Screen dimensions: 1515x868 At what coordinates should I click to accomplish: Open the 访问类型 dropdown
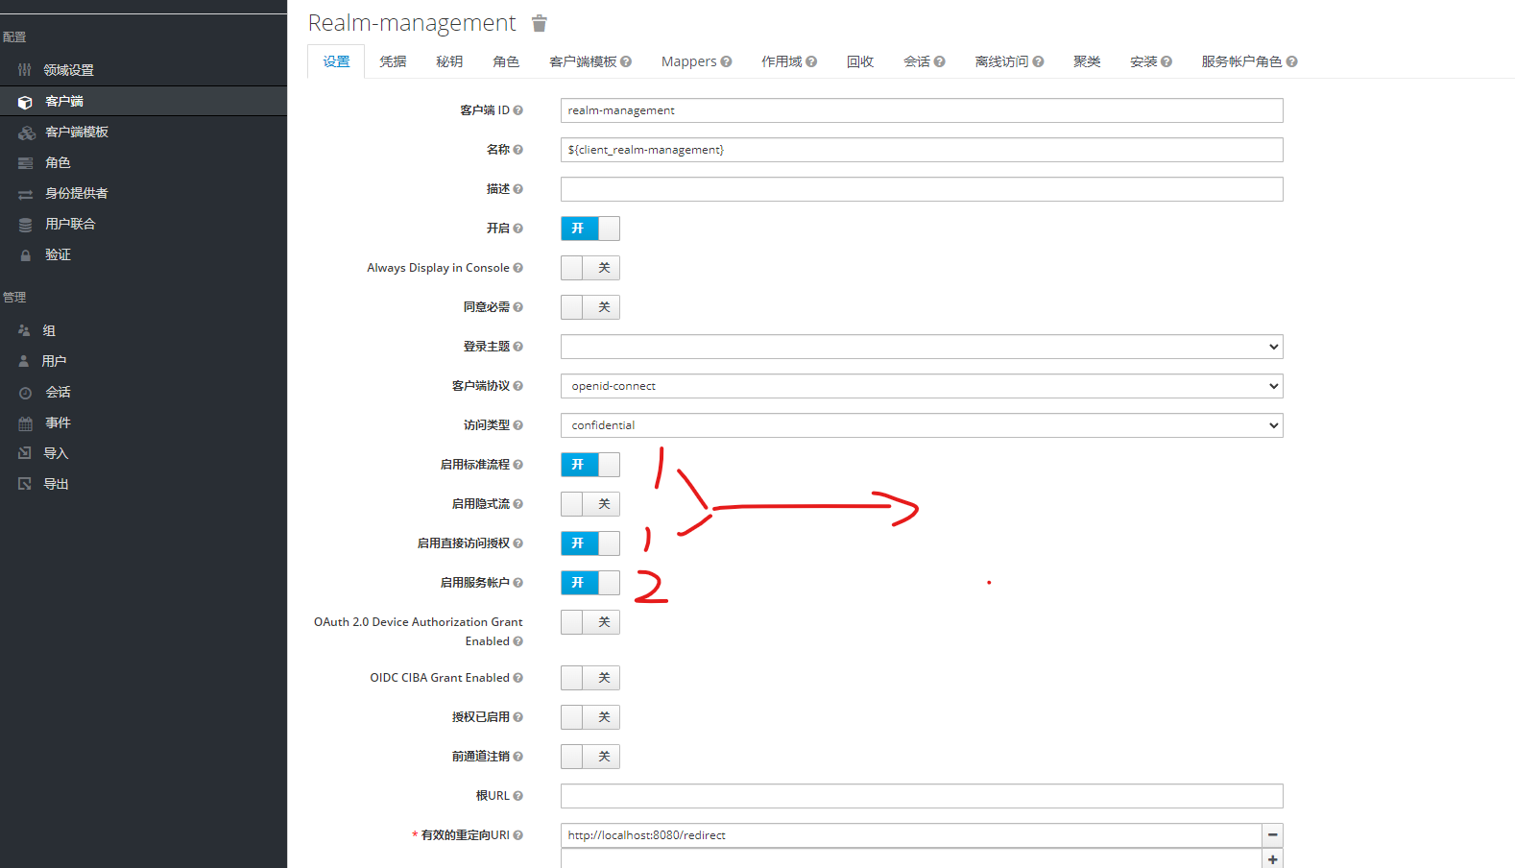[922, 425]
